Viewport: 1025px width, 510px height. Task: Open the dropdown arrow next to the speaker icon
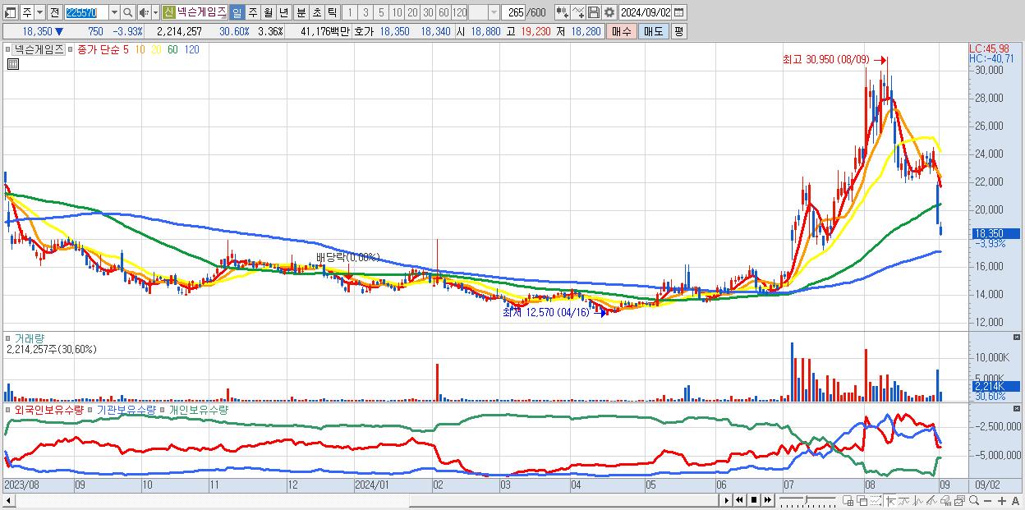click(x=155, y=12)
